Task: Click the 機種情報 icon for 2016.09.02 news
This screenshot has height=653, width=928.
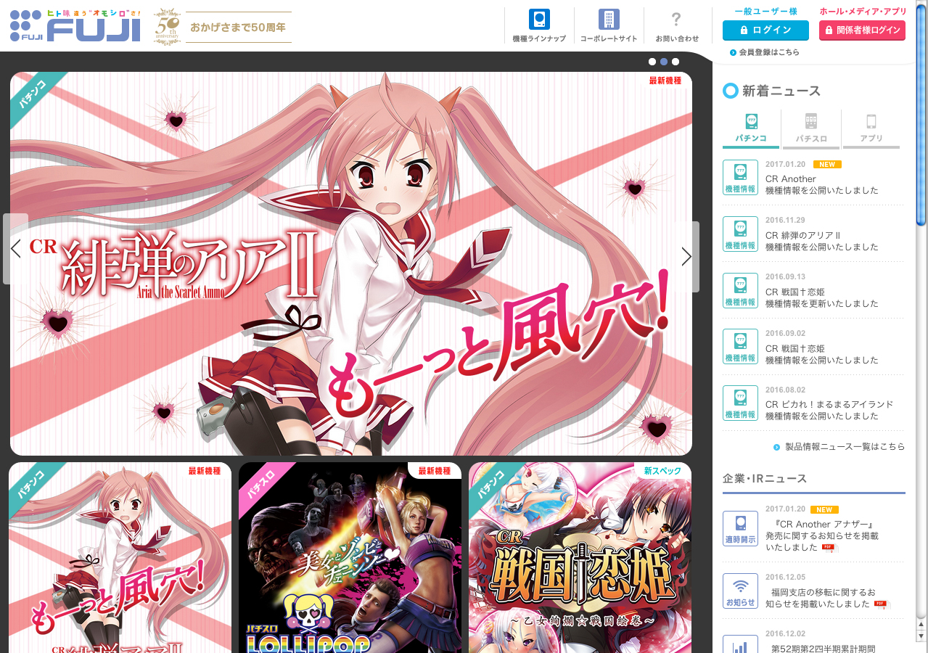Action: [740, 347]
